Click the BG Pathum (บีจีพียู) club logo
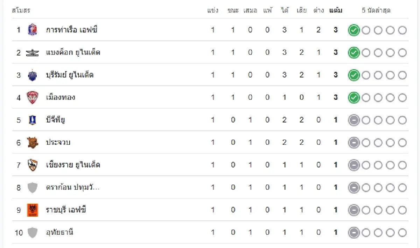The width and height of the screenshot is (420, 248). point(32,120)
